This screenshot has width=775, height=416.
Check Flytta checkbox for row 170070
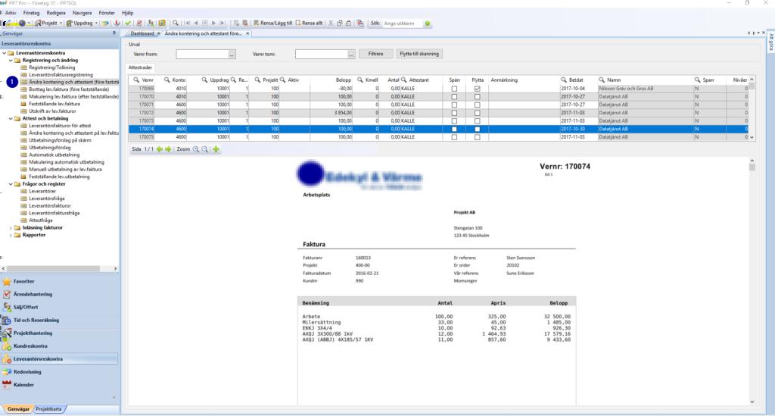coord(477,97)
